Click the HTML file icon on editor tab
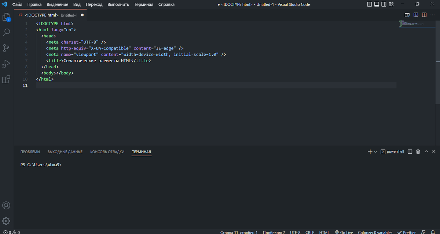The height and width of the screenshot is (234, 440). tap(21, 15)
